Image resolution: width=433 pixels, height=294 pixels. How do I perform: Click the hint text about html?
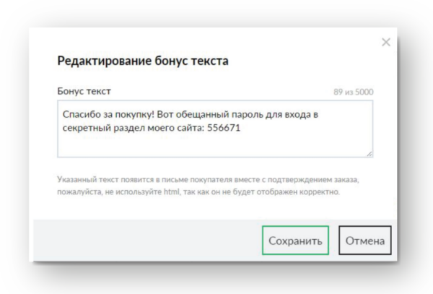point(208,186)
